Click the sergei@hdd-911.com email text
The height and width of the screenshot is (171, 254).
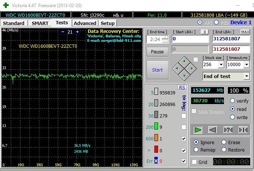click(121, 41)
